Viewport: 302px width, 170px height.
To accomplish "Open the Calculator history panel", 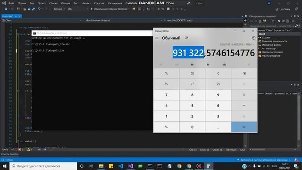I will [x=253, y=38].
